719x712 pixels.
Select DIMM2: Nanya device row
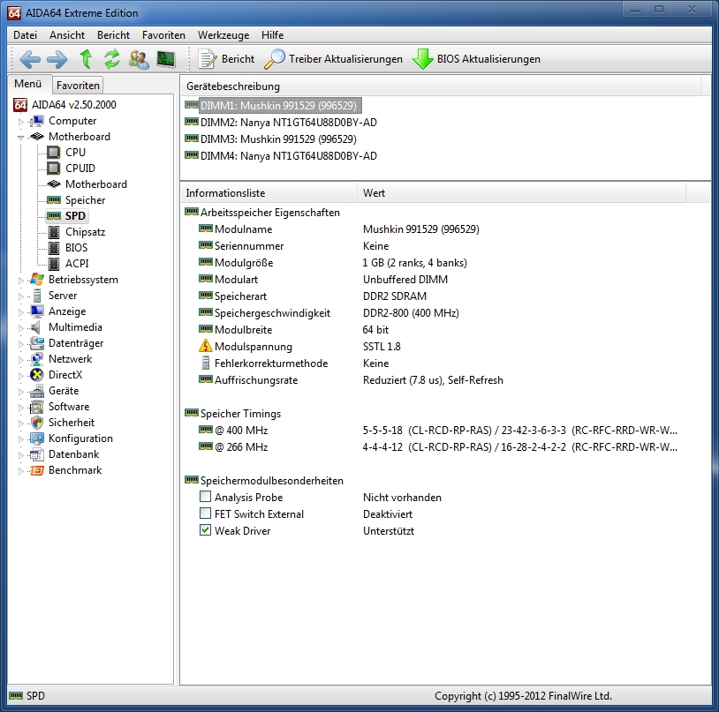281,123
